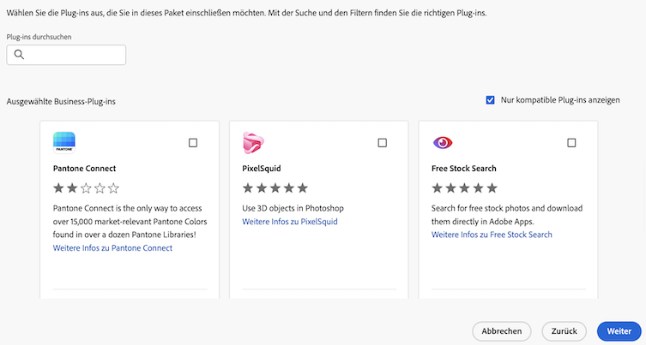This screenshot has height=345, width=646.
Task: Proceed with the Weiter button
Action: (x=619, y=331)
